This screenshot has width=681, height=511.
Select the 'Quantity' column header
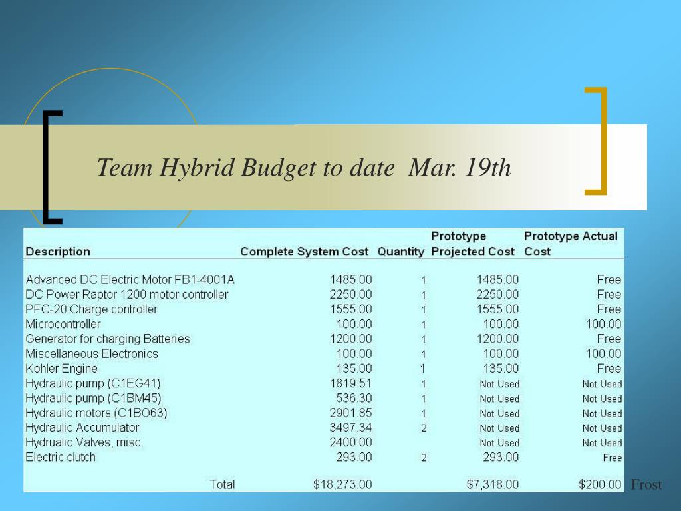click(400, 252)
